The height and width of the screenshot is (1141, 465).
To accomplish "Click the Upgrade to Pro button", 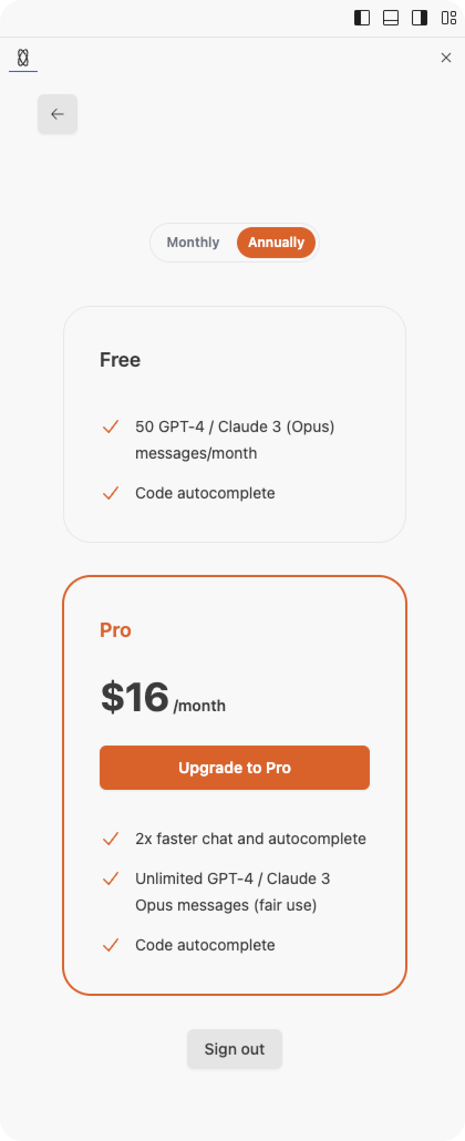I will (235, 768).
